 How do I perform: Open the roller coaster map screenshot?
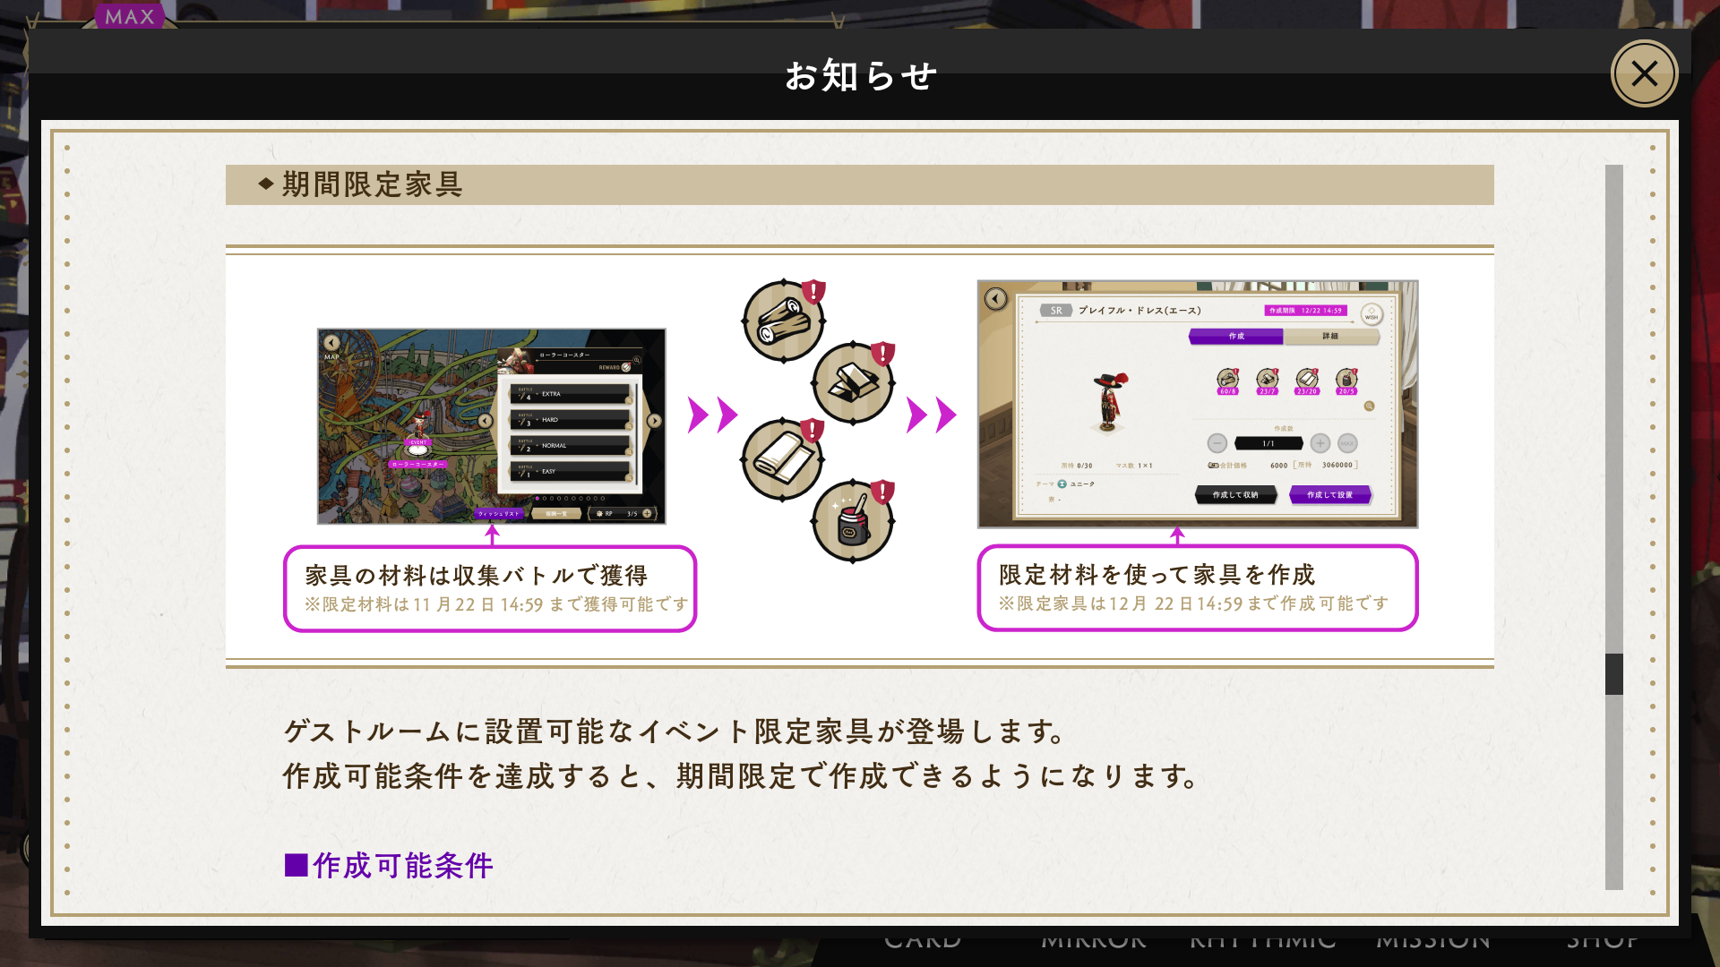[492, 426]
